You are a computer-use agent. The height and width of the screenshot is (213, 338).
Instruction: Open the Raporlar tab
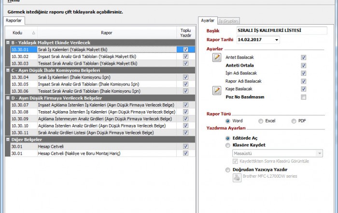coord(14,21)
